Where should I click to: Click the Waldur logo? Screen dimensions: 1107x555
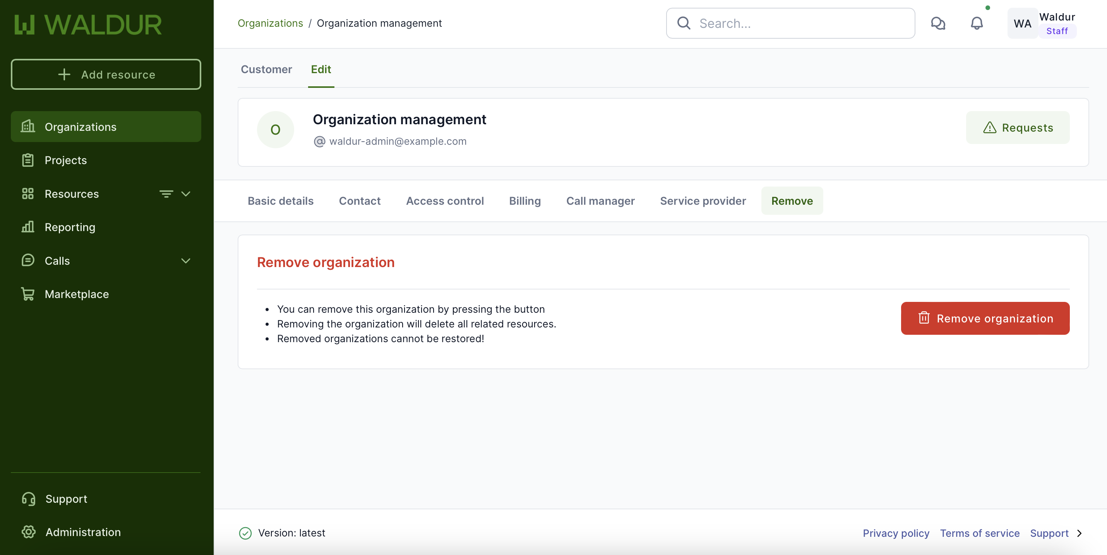[x=88, y=25]
